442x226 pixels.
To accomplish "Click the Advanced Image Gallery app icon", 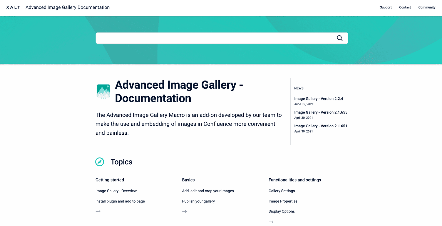I will (x=103, y=91).
